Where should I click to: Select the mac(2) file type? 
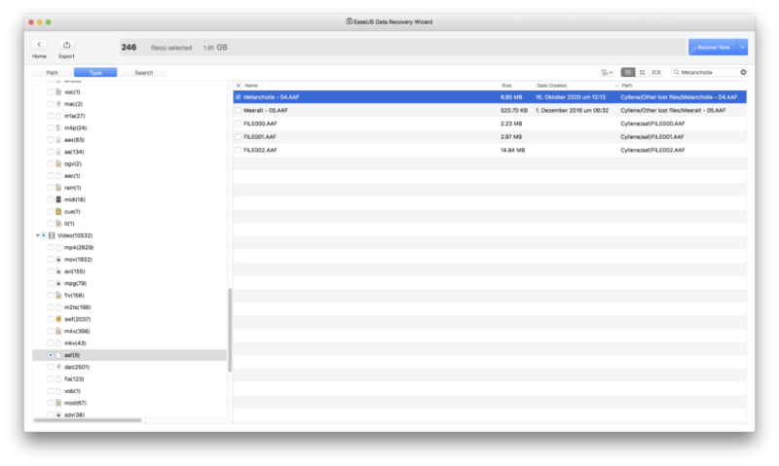(74, 104)
